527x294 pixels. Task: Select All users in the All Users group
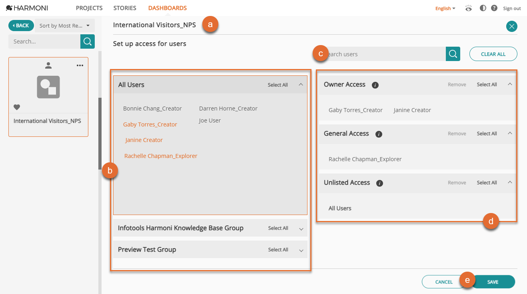coord(278,85)
